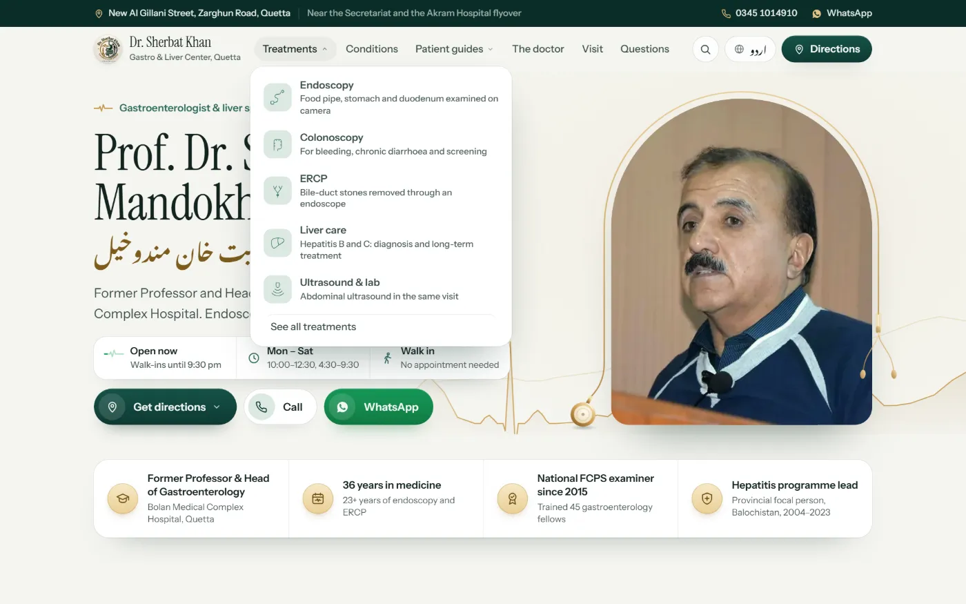Click the Dr. Sherbat Khan clinic logo
This screenshot has width=966, height=604.
108,49
